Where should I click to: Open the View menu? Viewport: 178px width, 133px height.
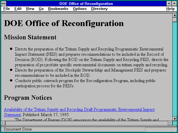click(30, 9)
